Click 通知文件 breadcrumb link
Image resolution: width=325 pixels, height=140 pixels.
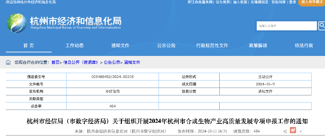pos(132,62)
